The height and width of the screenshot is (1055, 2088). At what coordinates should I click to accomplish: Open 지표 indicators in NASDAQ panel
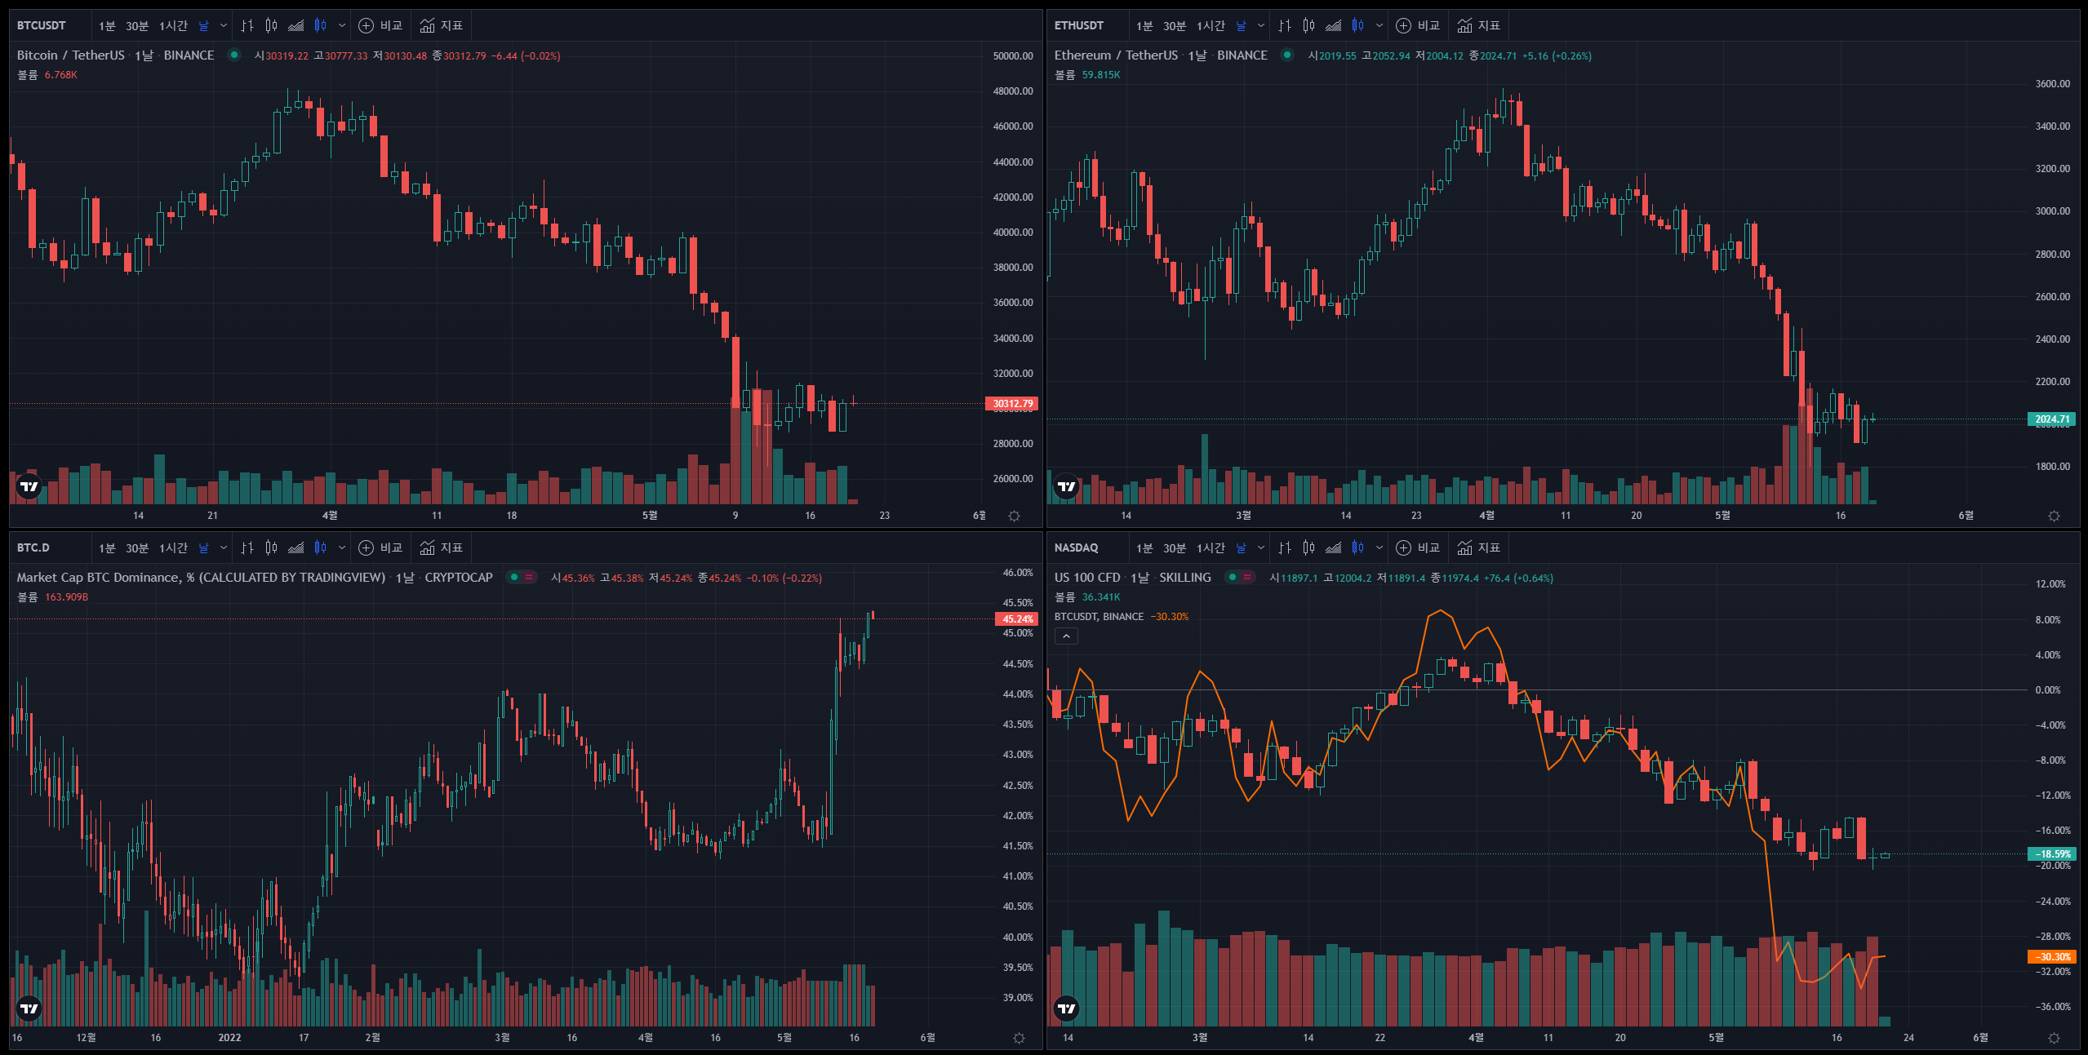pos(1479,547)
